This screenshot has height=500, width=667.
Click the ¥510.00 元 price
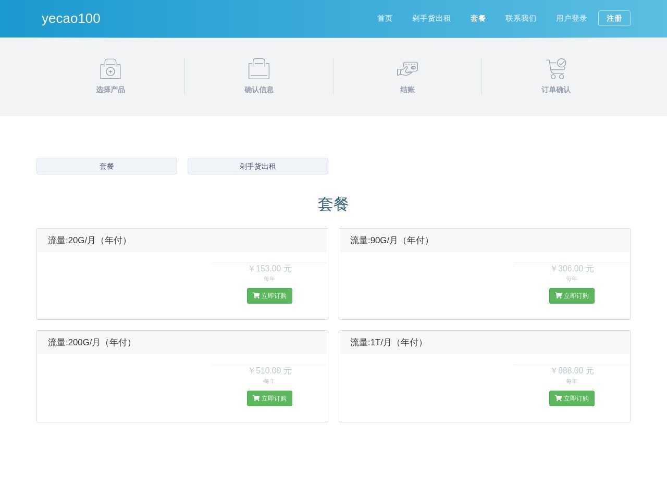tap(270, 370)
